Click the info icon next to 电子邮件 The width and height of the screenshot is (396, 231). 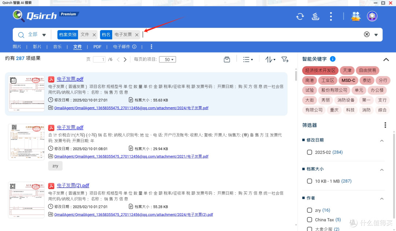134,47
